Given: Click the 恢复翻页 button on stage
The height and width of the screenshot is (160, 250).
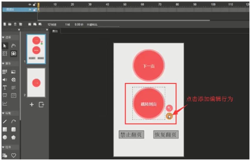Looking at the screenshot, I should [x=166, y=135].
